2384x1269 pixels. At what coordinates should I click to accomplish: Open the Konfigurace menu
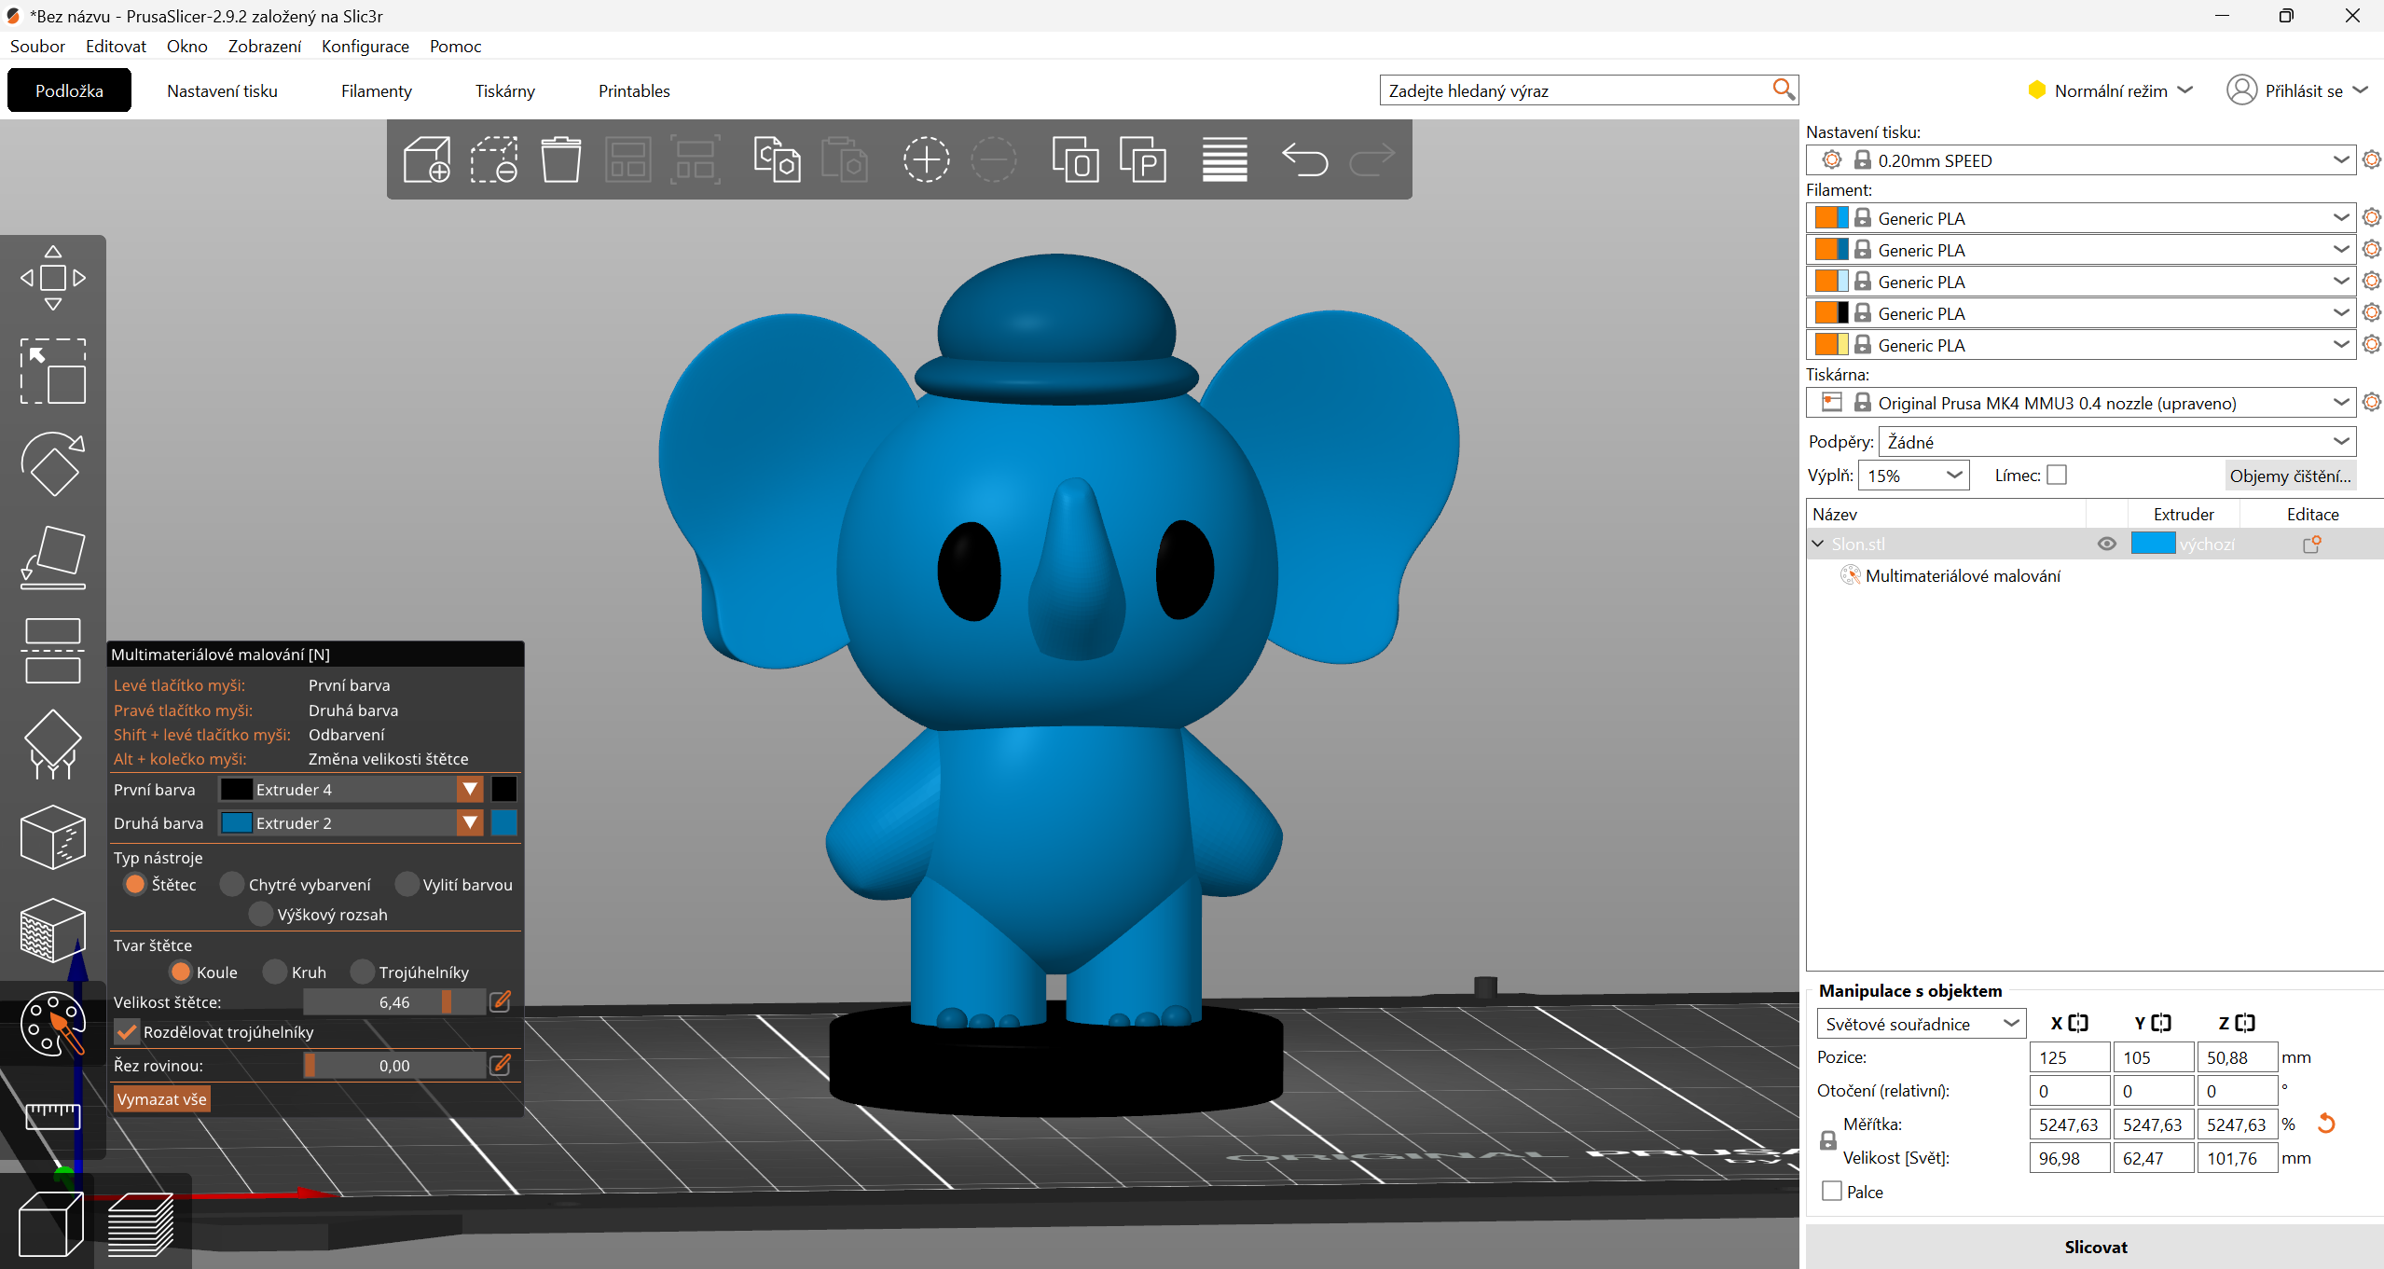[x=365, y=46]
